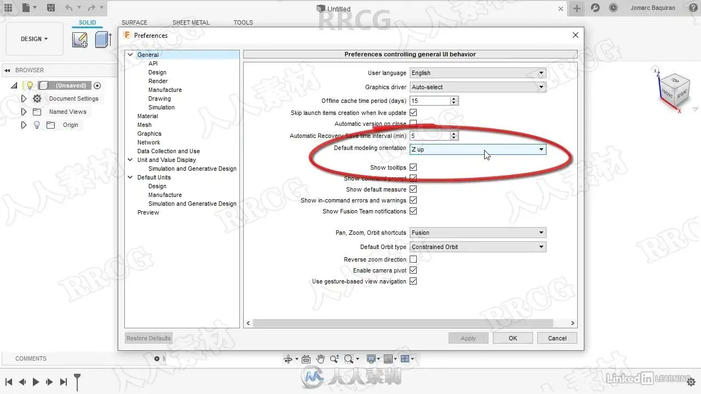Open a new design tab with plus
The height and width of the screenshot is (394, 701).
click(x=577, y=8)
